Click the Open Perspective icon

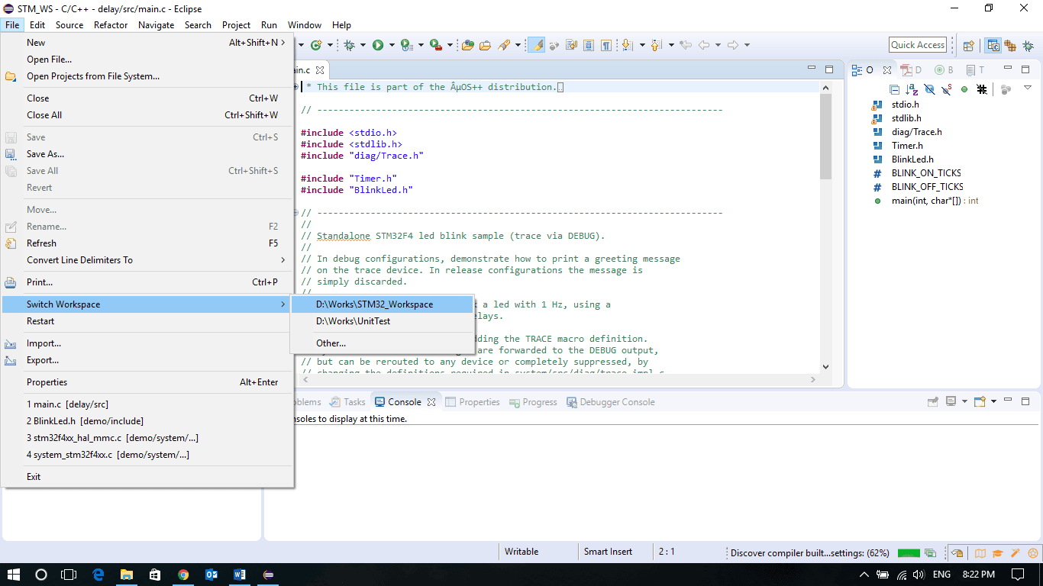click(969, 46)
